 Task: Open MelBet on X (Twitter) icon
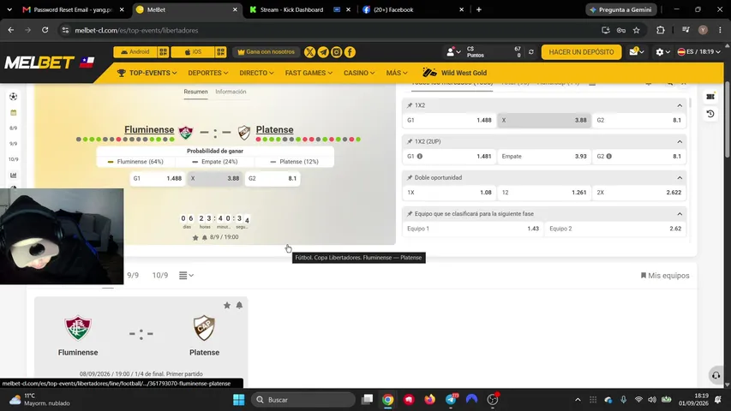309,52
